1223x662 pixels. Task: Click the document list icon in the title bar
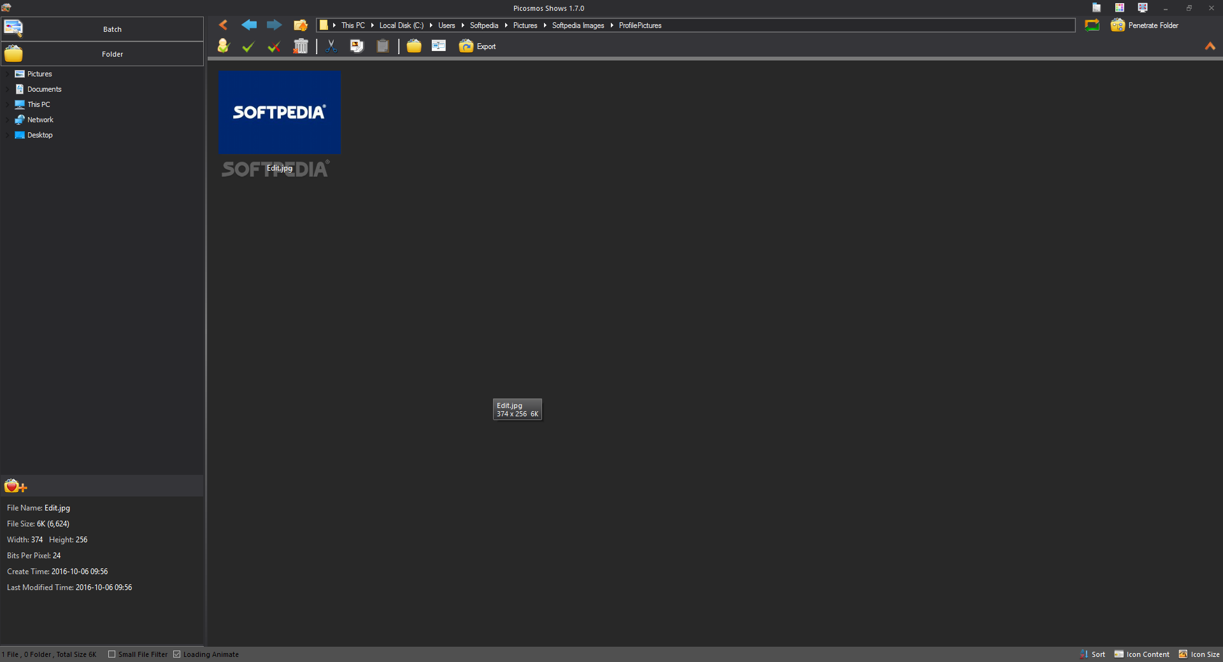(x=1097, y=8)
